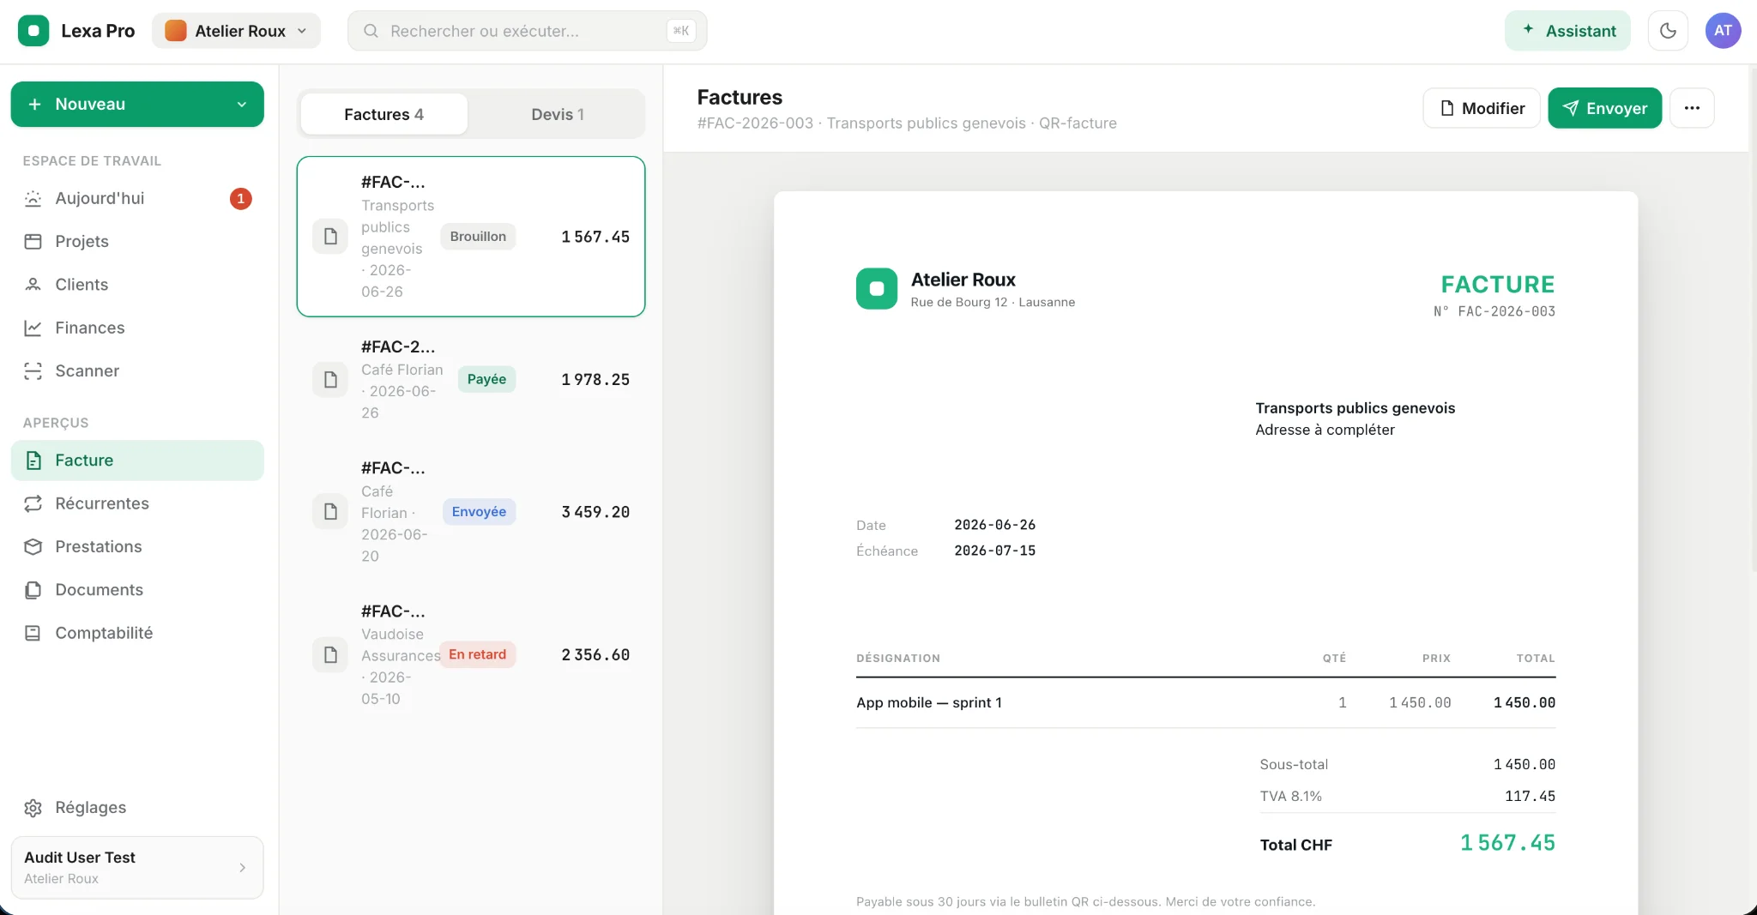1757x915 pixels.
Task: Click the Nouveau button
Action: (137, 104)
